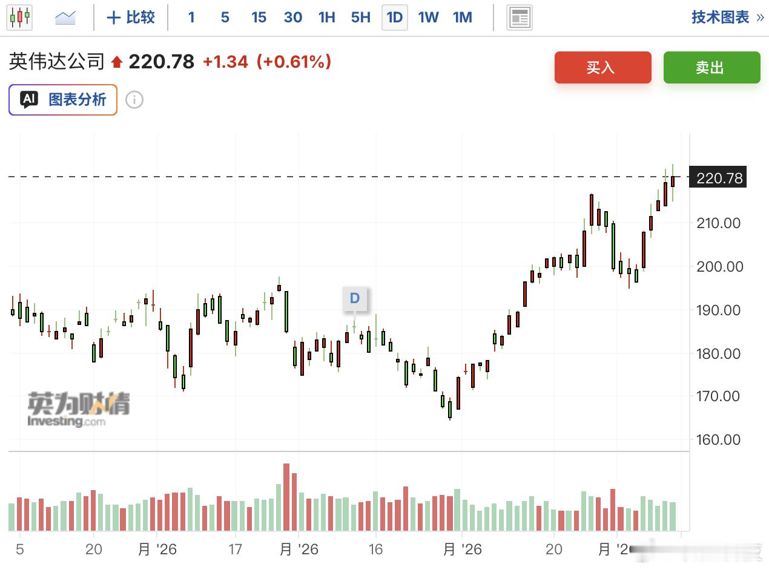769x570 pixels.
Task: Choose the 5H timeframe
Action: (x=361, y=18)
